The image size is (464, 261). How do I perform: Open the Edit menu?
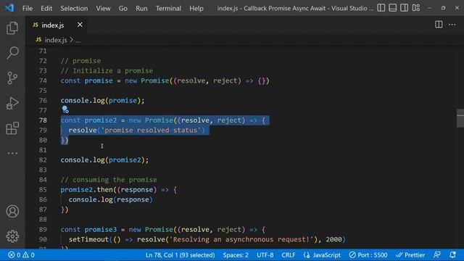pos(46,8)
